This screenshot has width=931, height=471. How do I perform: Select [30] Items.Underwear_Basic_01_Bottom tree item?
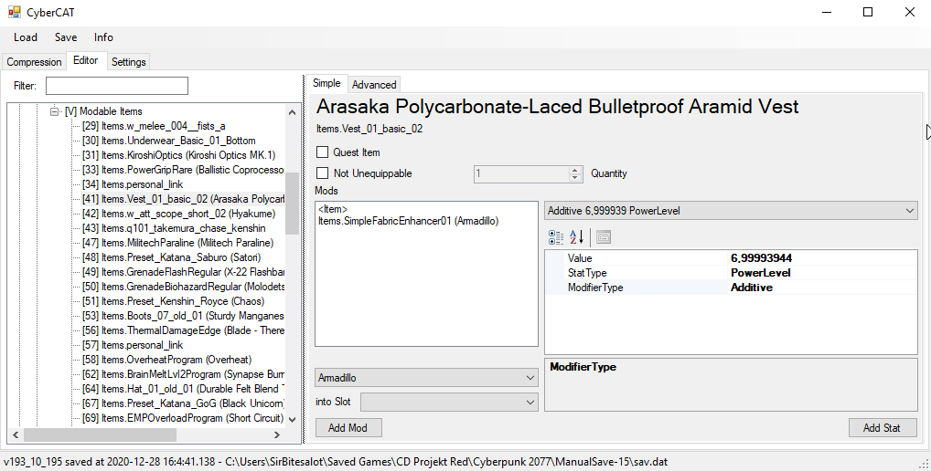[x=169, y=141]
